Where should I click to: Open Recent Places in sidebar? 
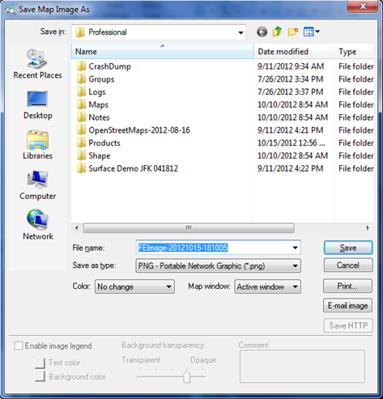pyautogui.click(x=37, y=64)
